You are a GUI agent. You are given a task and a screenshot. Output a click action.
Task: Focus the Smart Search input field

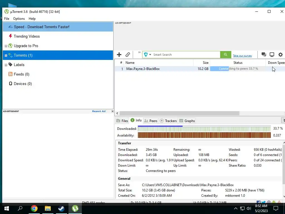click(186, 55)
